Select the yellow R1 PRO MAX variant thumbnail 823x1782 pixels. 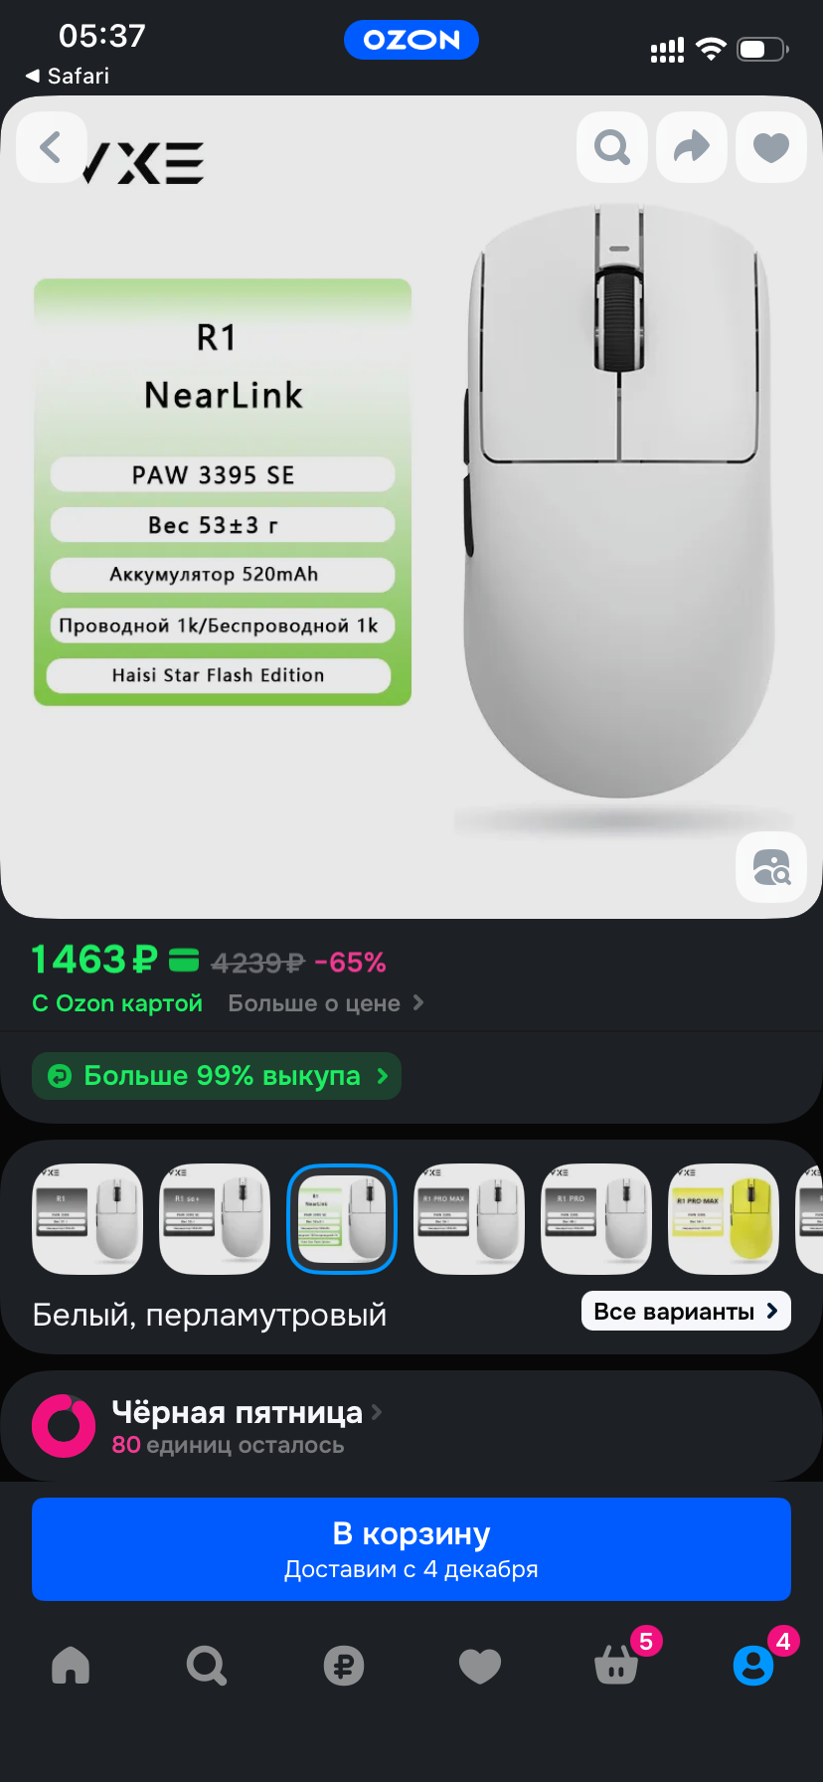[x=724, y=1219]
